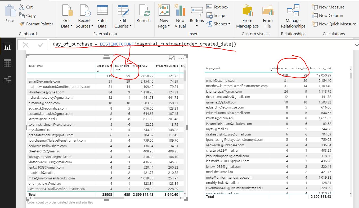Switch to Relationships view in sidebar
Screen dimensions: 359x208
[x=7, y=79]
